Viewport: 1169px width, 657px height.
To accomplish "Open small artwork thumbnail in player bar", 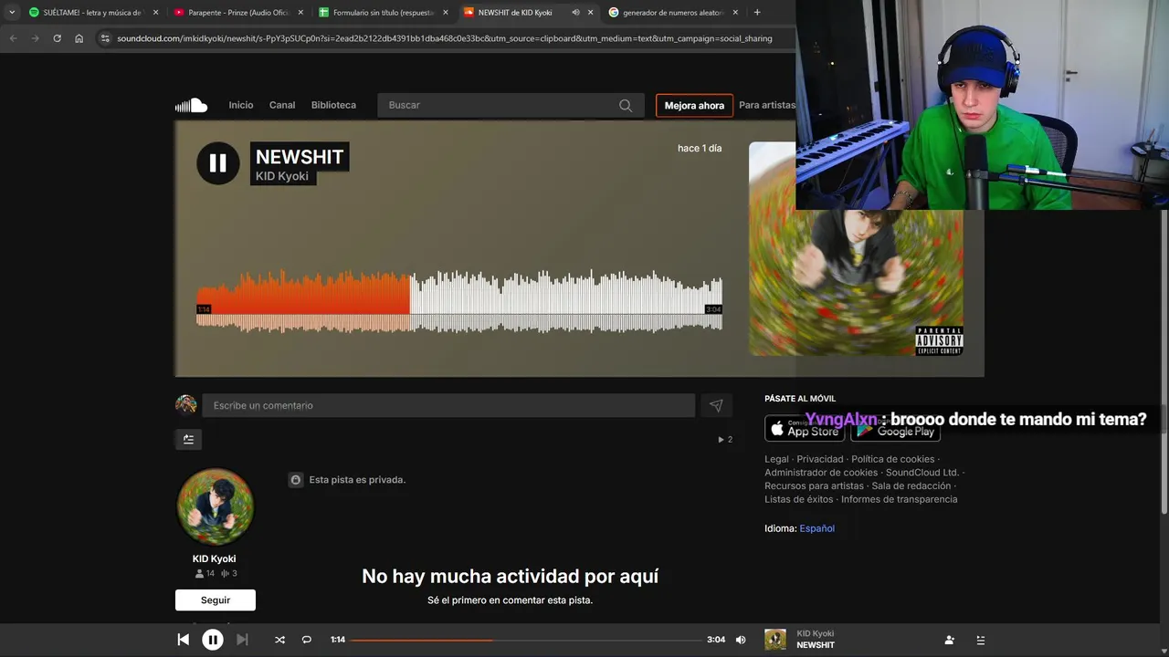I will [775, 640].
